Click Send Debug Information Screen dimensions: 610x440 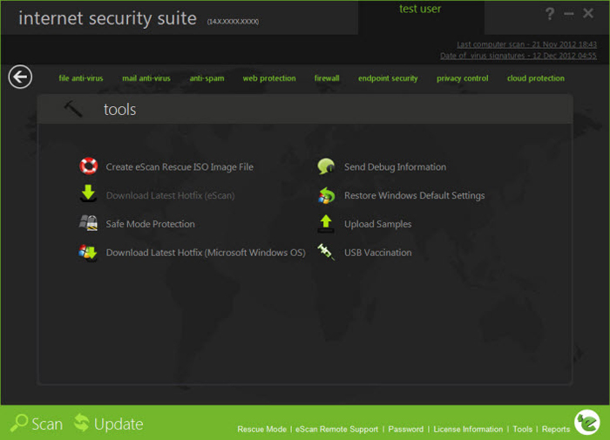tap(396, 167)
